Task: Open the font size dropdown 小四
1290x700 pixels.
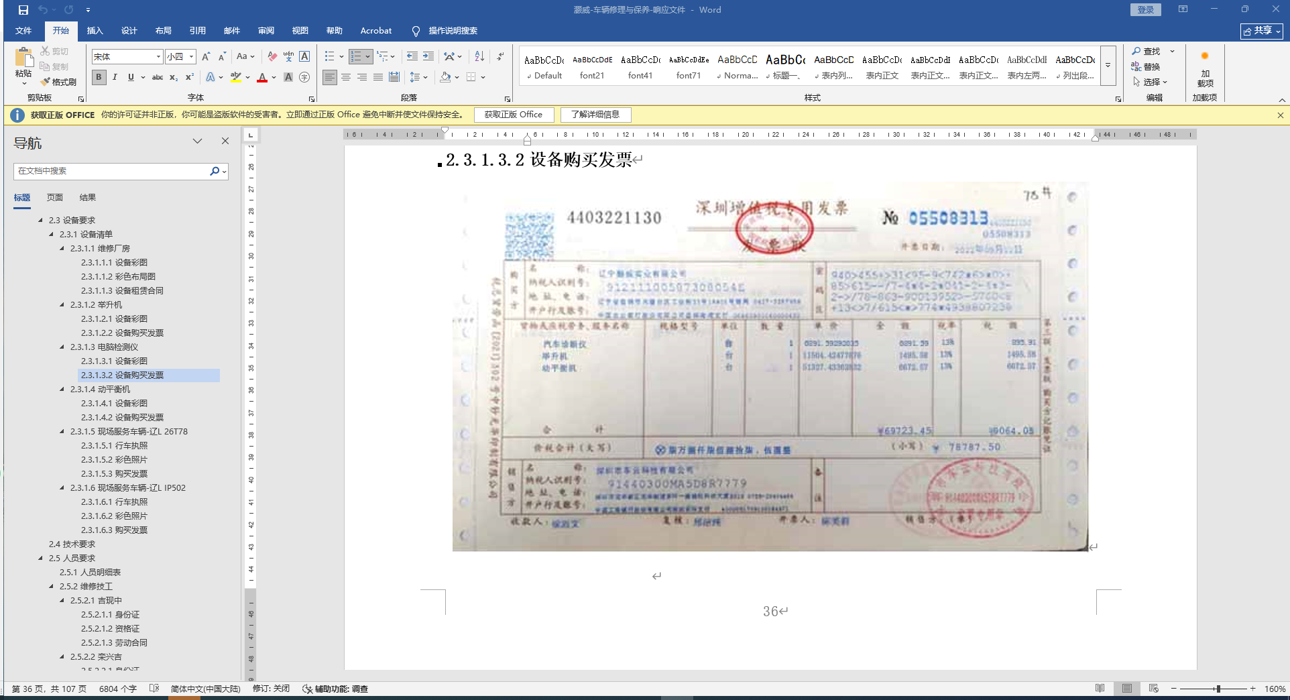Action: [x=191, y=57]
